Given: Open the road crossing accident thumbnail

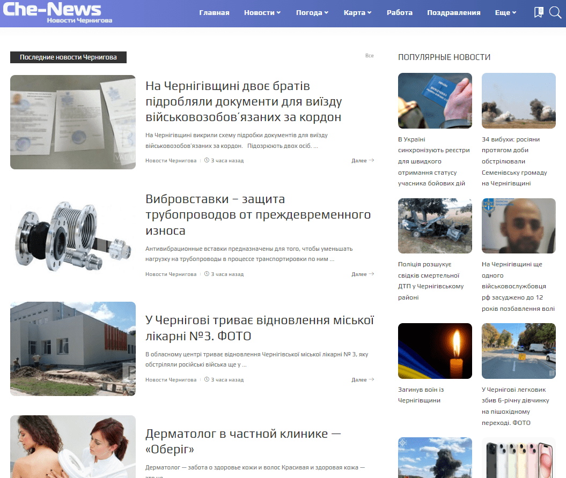Looking at the screenshot, I should point(519,351).
